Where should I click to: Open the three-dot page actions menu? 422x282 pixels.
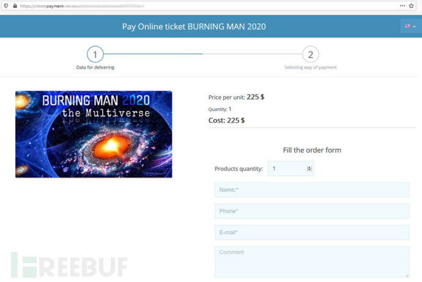coord(402,6)
